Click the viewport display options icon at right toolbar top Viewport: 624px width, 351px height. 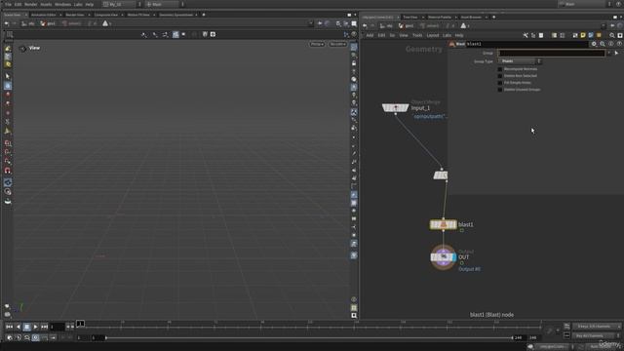pyautogui.click(x=354, y=47)
